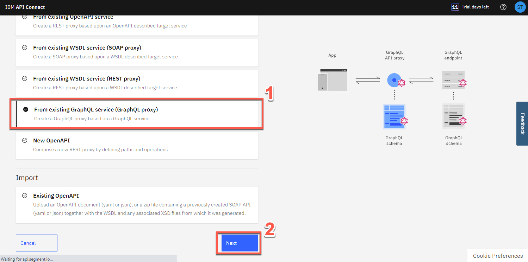Click the IBM API Connect title
The height and width of the screenshot is (262, 528).
pyautogui.click(x=25, y=7)
